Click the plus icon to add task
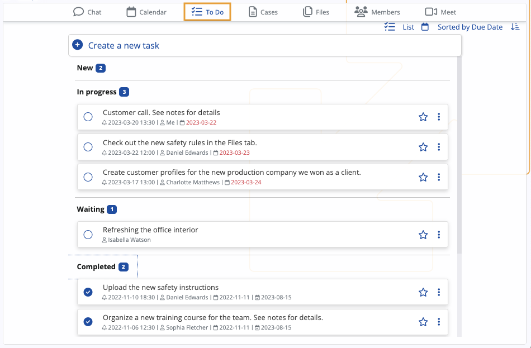The height and width of the screenshot is (348, 531). point(78,45)
